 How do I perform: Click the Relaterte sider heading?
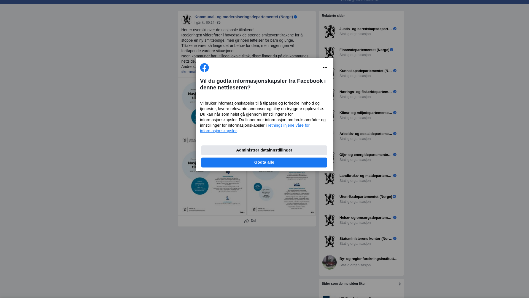(x=333, y=16)
